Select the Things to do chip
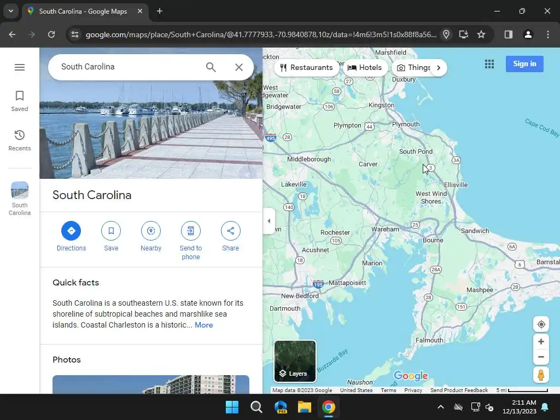 pyautogui.click(x=412, y=67)
